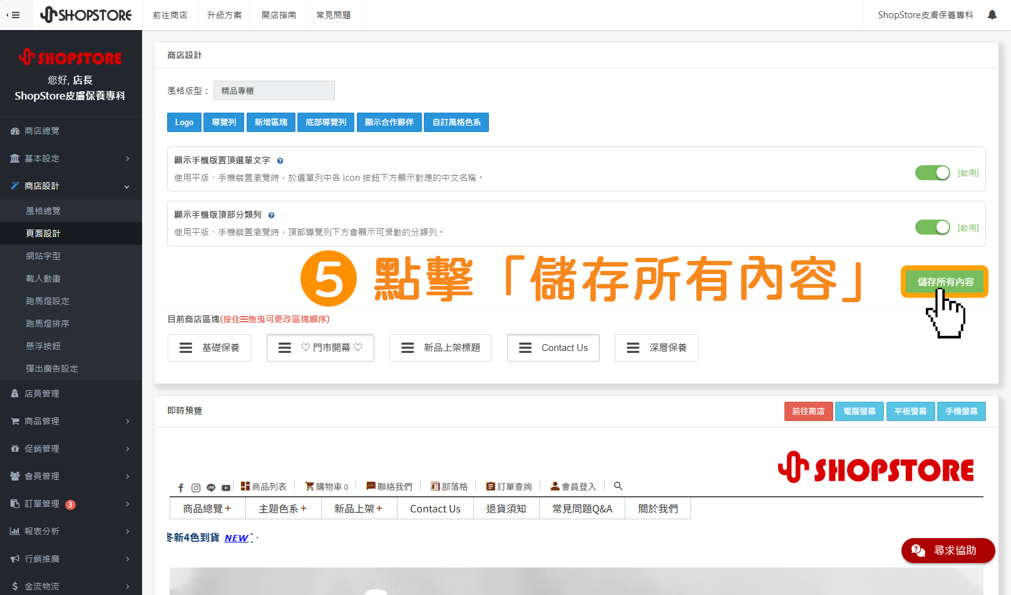This screenshot has width=1011, height=595.
Task: Switch preview to 平板螢幕
Action: (910, 412)
